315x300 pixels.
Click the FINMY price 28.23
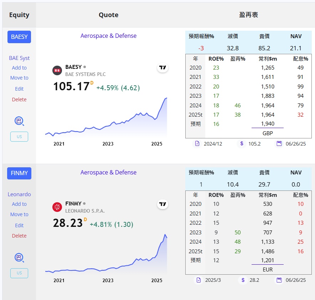(68, 223)
